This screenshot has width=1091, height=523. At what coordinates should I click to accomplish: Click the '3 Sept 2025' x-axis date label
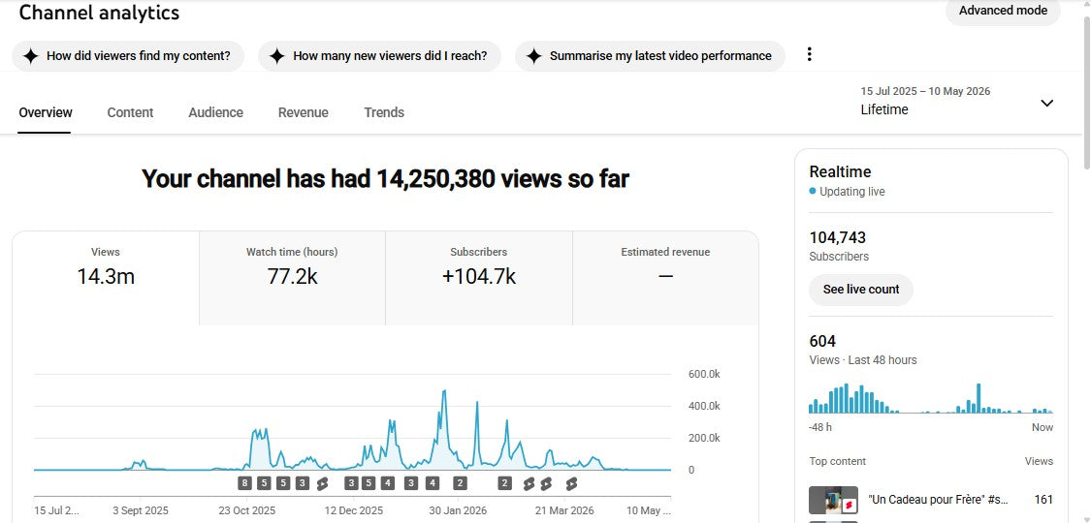141,510
